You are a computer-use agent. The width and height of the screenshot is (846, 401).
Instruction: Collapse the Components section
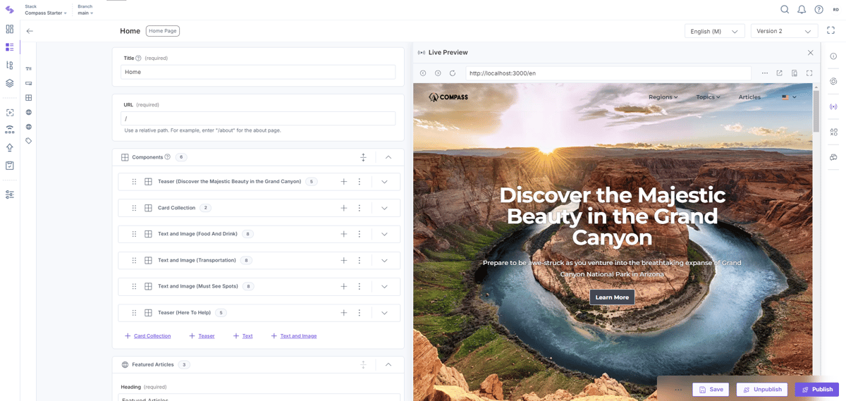388,157
